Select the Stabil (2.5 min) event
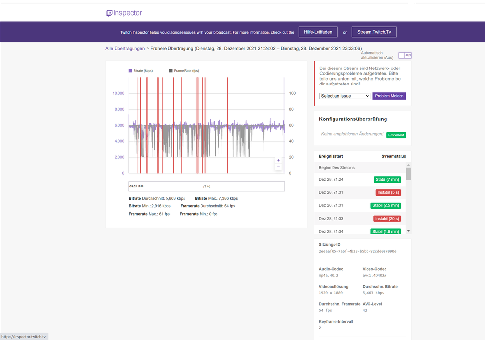Screen dimensions: 485x340 coord(385,205)
